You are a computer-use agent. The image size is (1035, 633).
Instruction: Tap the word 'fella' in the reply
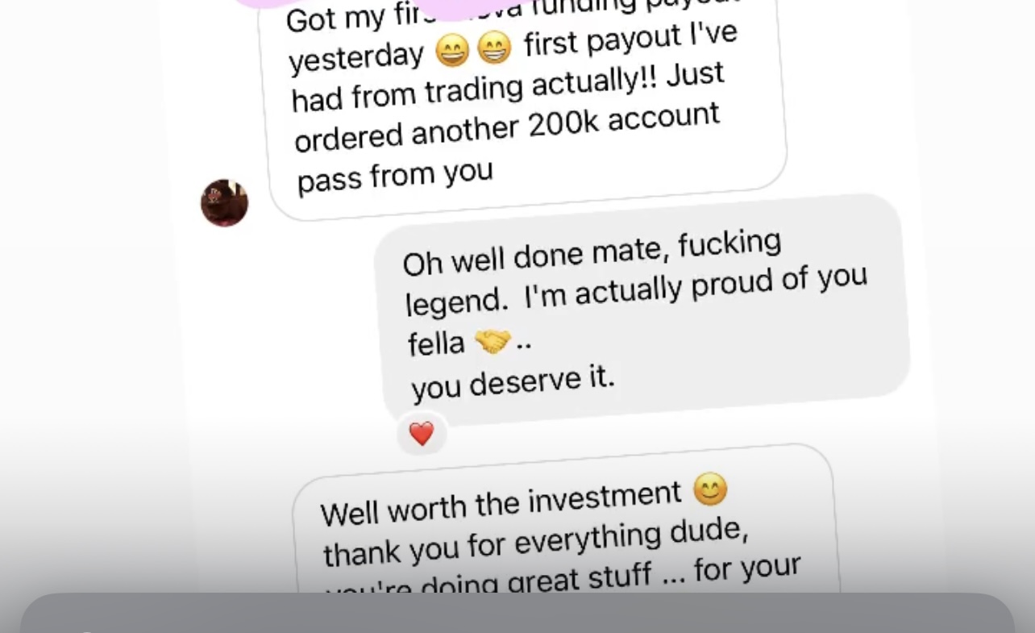click(x=436, y=344)
